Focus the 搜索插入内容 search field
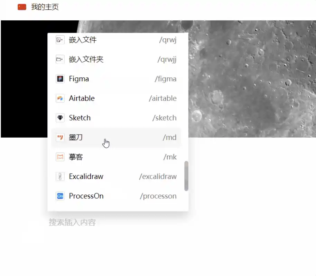 (x=72, y=222)
